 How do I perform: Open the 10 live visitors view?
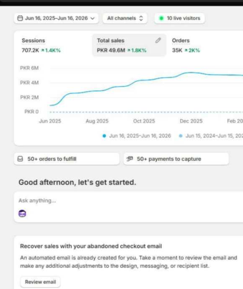pos(180,18)
